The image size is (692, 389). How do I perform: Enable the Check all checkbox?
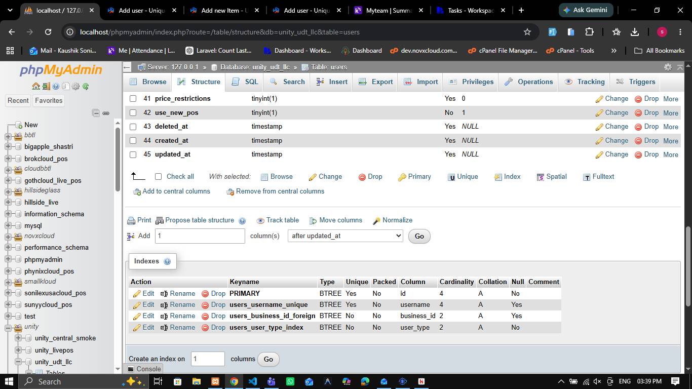[158, 177]
